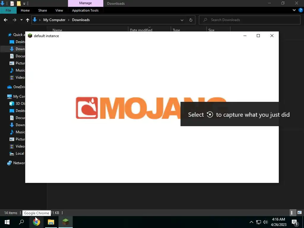
Task: Open network status in system tray
Action: tap(259, 222)
